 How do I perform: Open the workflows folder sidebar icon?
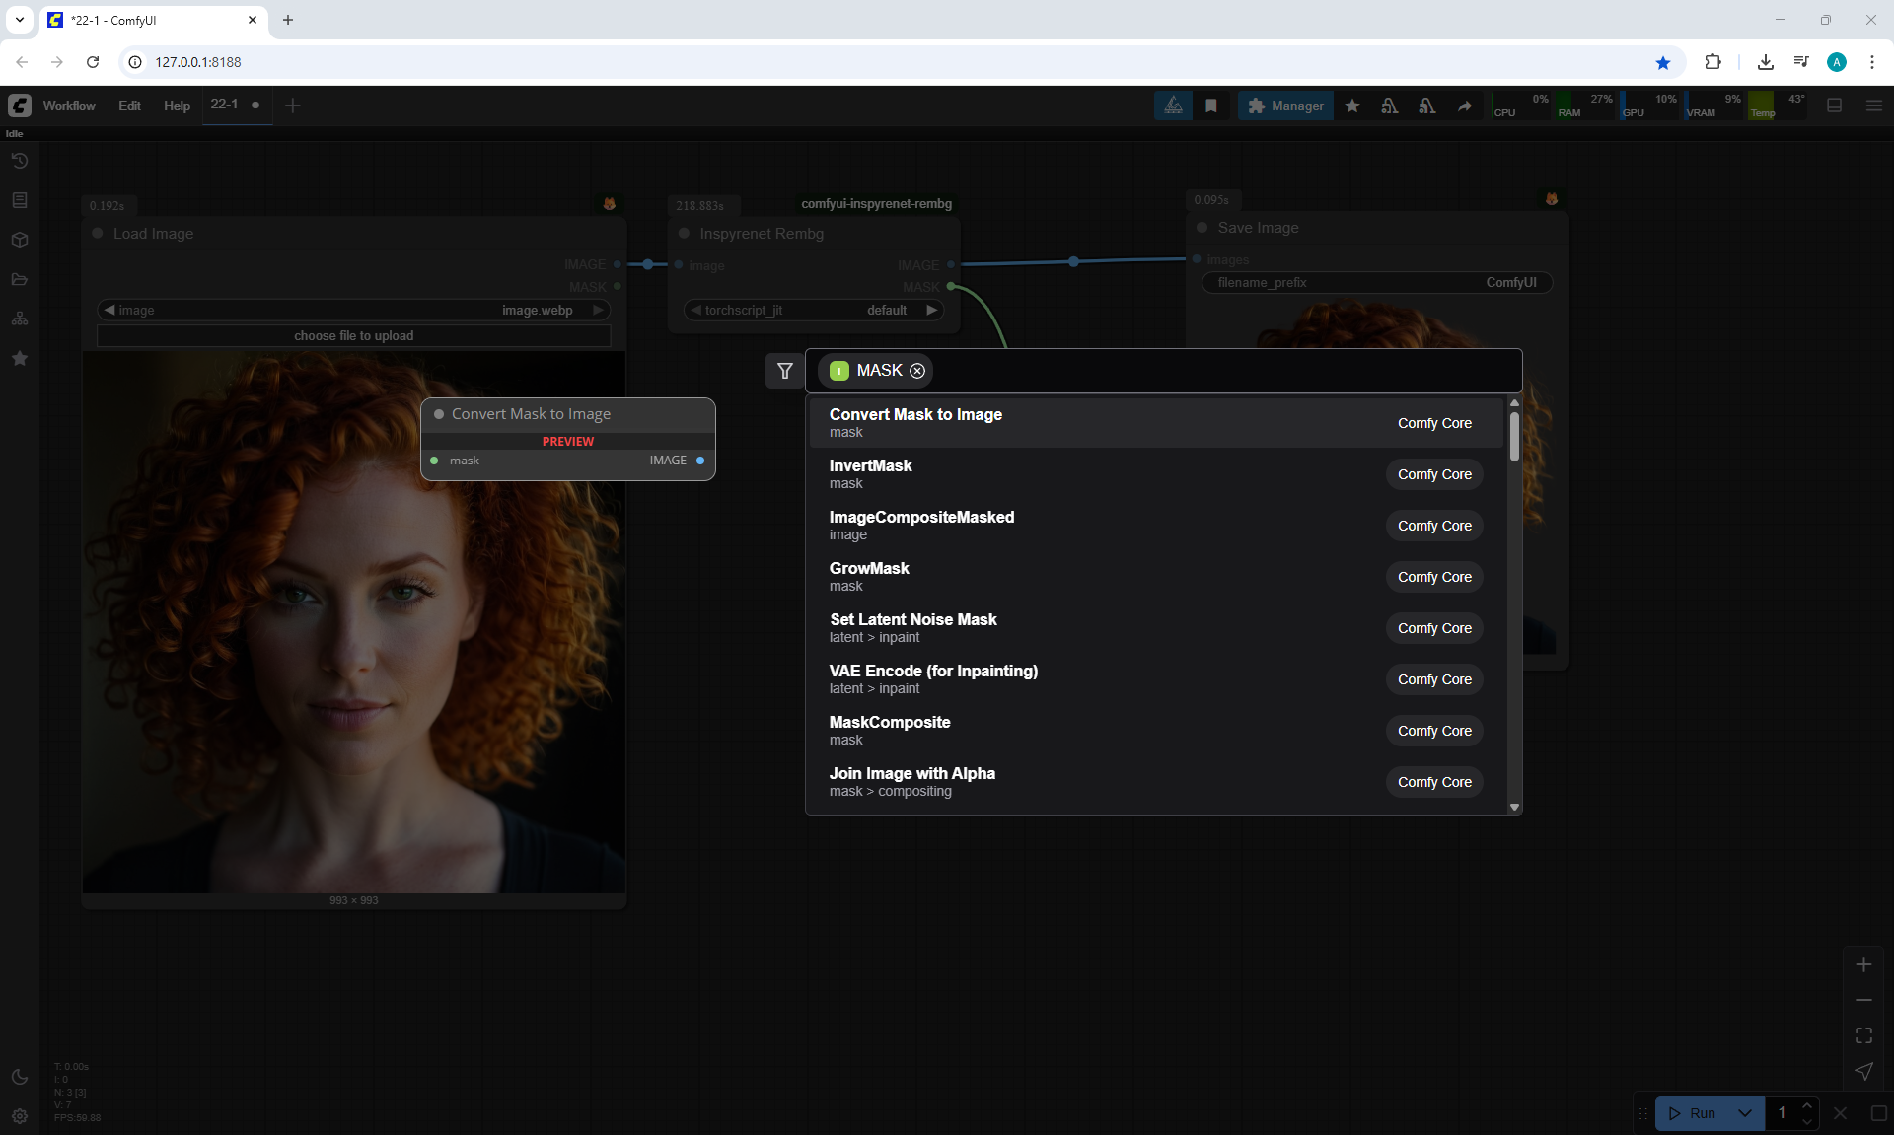tap(19, 279)
